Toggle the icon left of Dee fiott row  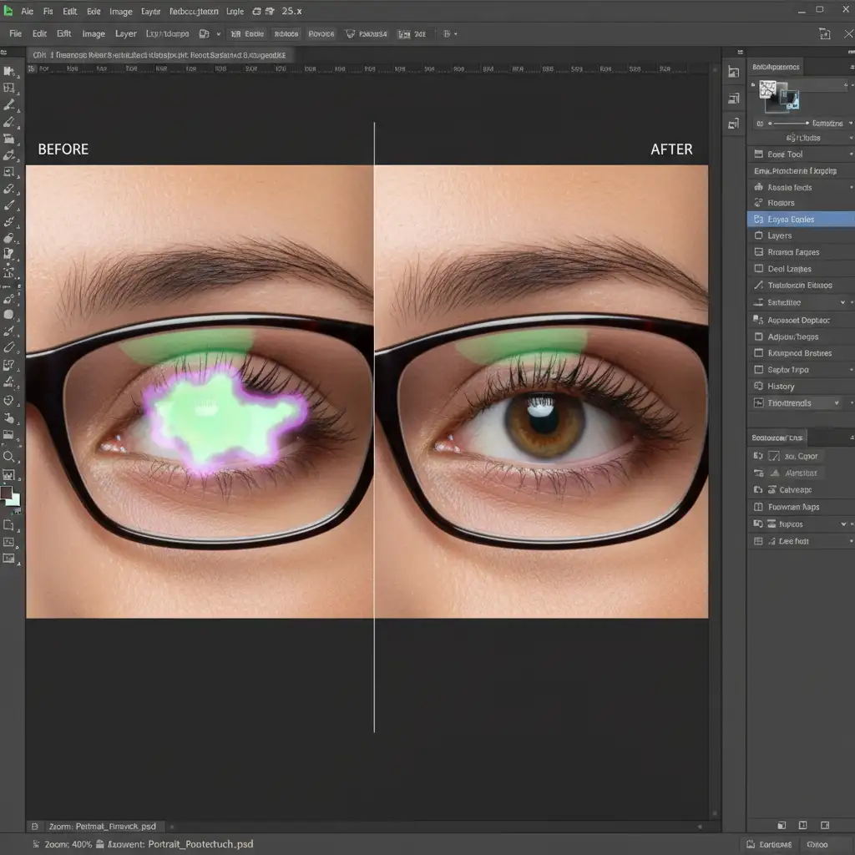(758, 541)
